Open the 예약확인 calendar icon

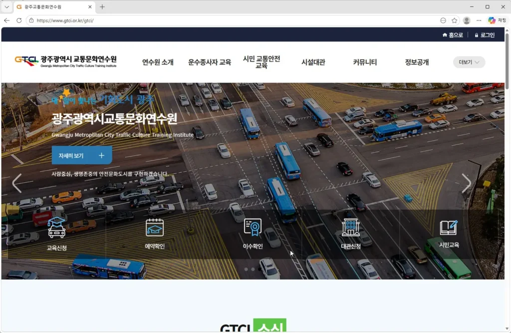pos(155,227)
